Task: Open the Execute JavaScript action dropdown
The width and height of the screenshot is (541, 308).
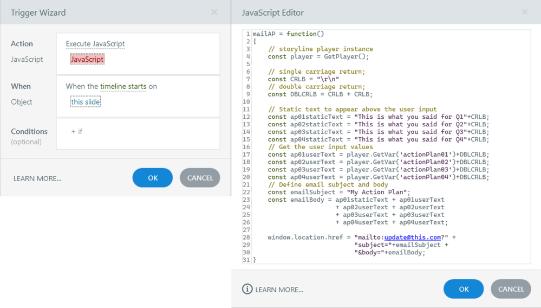Action: (x=95, y=44)
